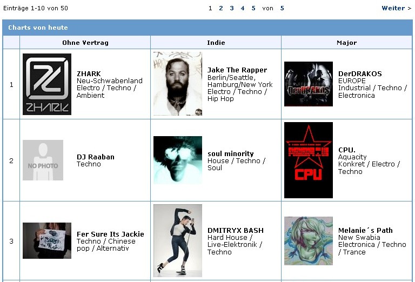Open DerDRAKOS band image
This screenshot has width=415, height=282.
[309, 84]
